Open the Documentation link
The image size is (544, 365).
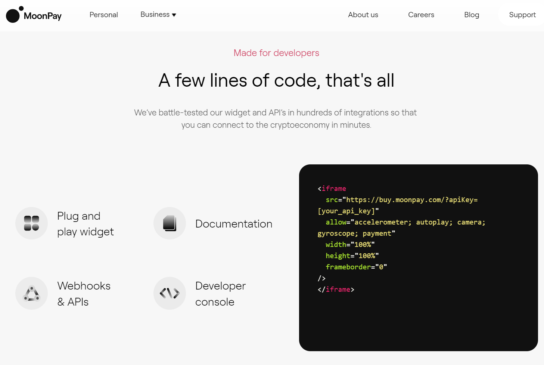(x=234, y=224)
